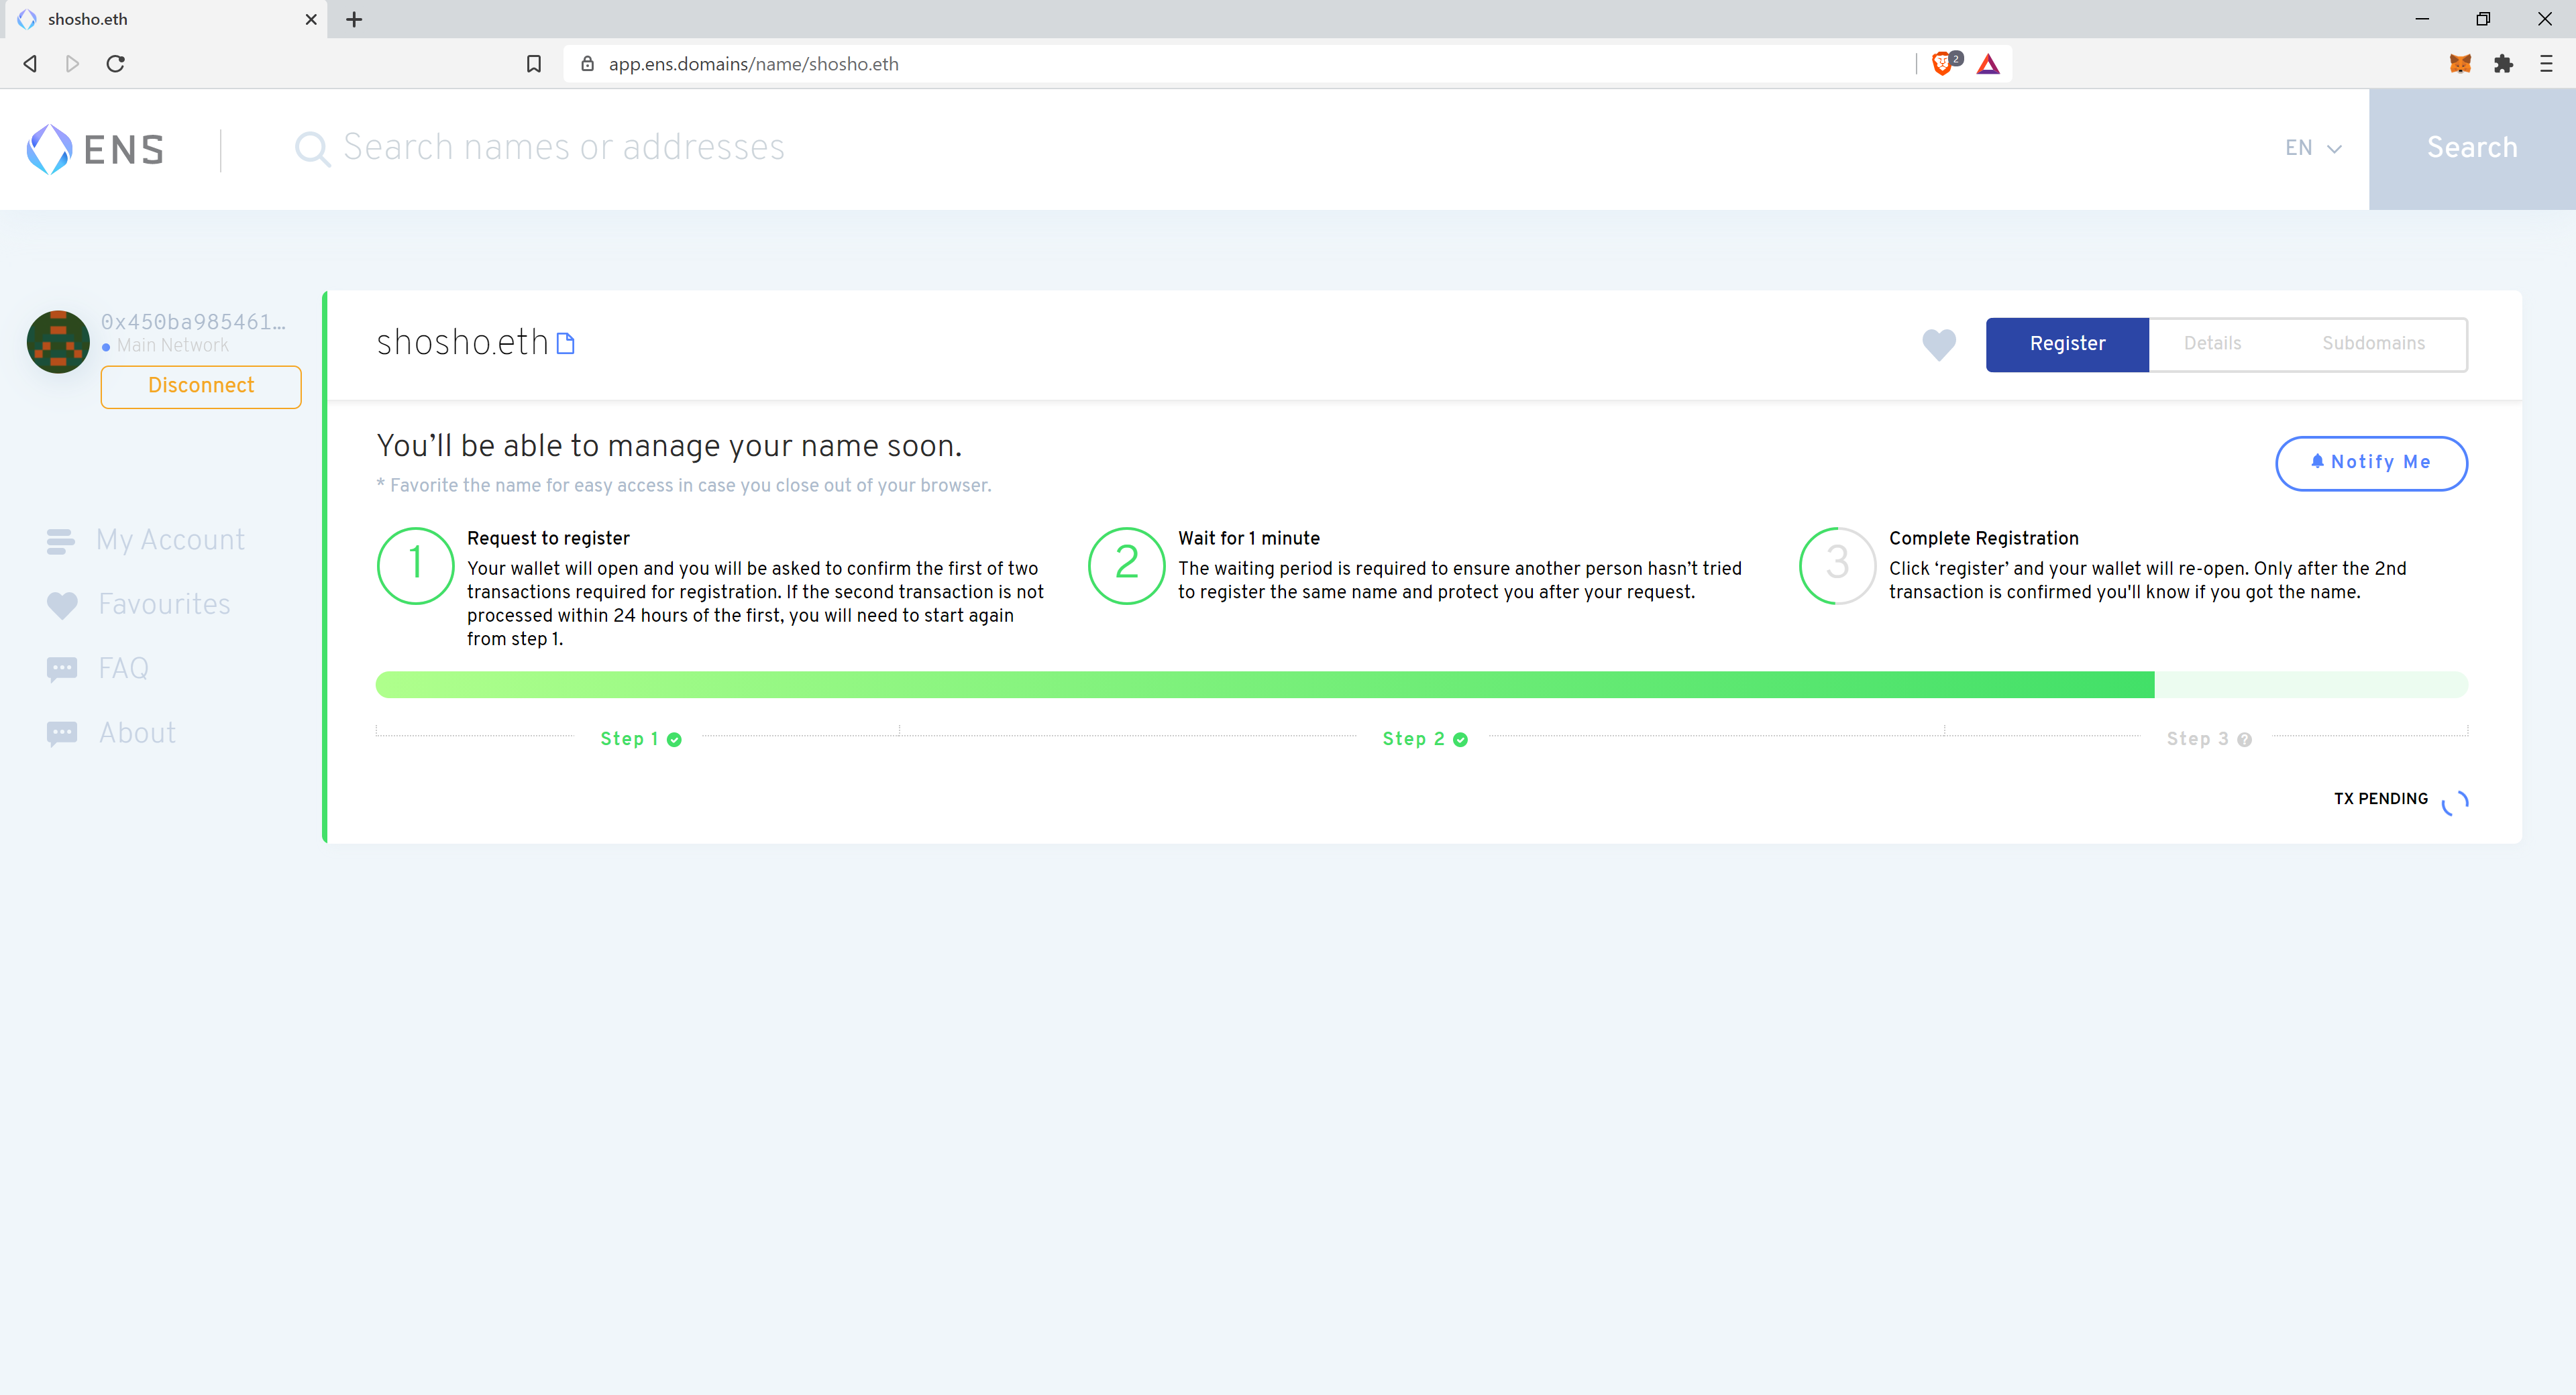The width and height of the screenshot is (2576, 1395).
Task: Click the shosho.eth name title
Action: (x=462, y=343)
